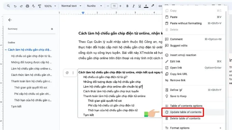Open the Nunito font dropdown
The height and width of the screenshot is (130, 232).
[x=95, y=6]
